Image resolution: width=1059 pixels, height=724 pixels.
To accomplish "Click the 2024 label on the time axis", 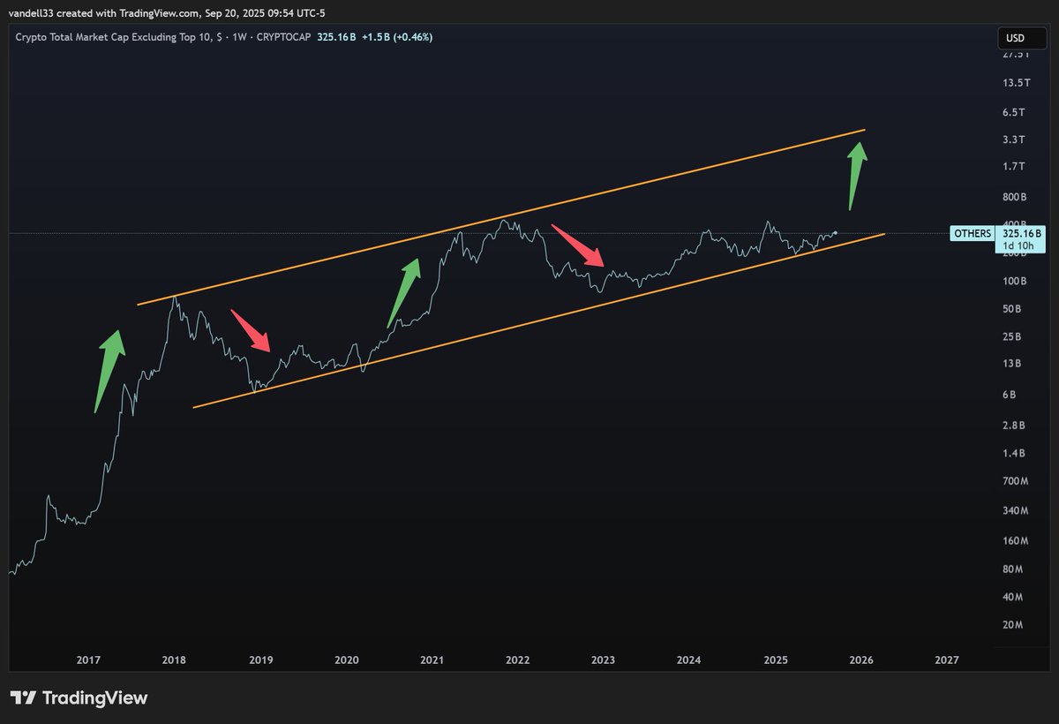I will tap(689, 660).
